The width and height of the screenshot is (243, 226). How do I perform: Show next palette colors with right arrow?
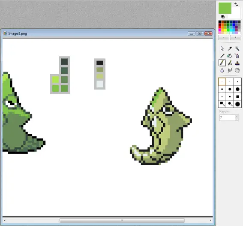(x=236, y=37)
